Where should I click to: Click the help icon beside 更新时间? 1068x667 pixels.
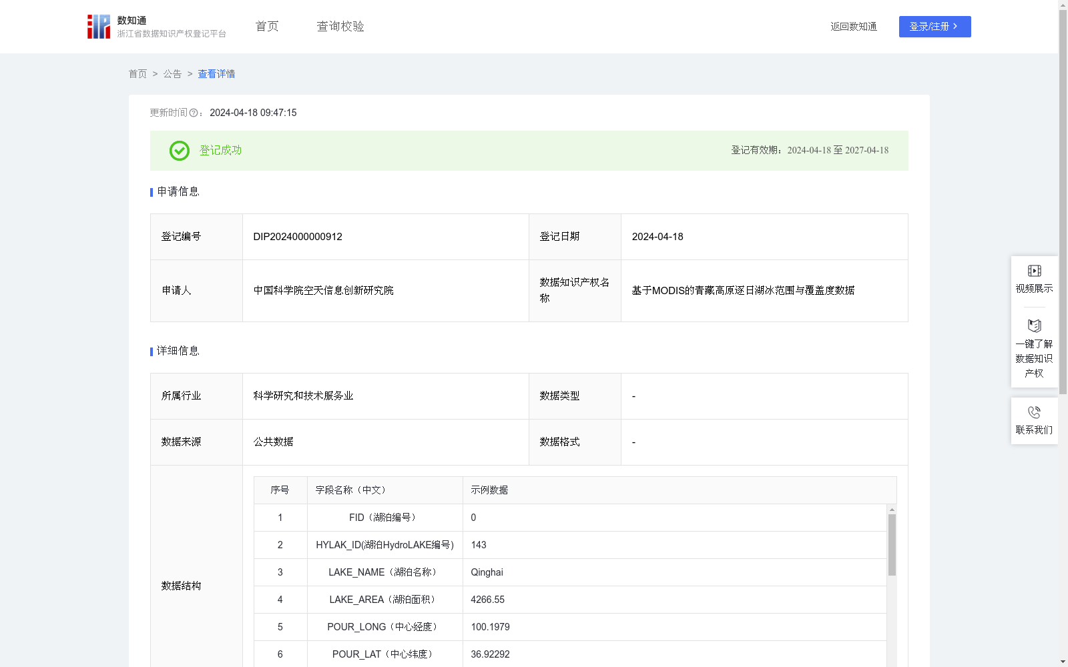coord(194,113)
